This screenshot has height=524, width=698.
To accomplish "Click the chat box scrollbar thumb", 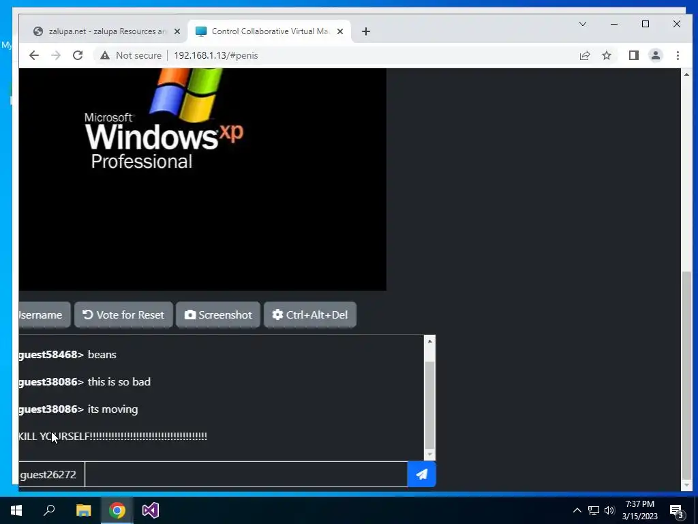I will [429, 405].
